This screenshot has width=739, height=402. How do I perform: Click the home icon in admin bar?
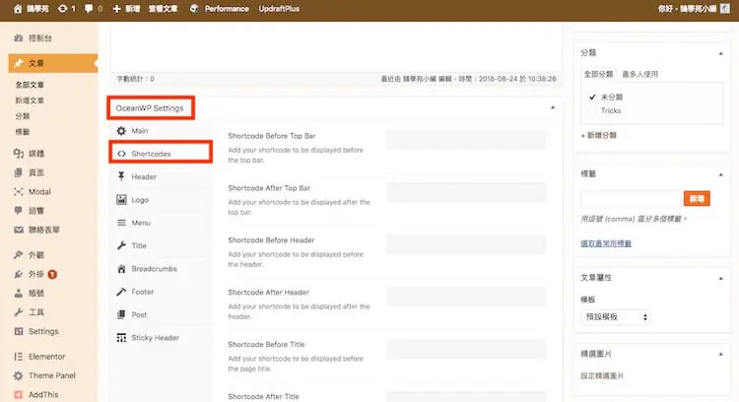18,9
